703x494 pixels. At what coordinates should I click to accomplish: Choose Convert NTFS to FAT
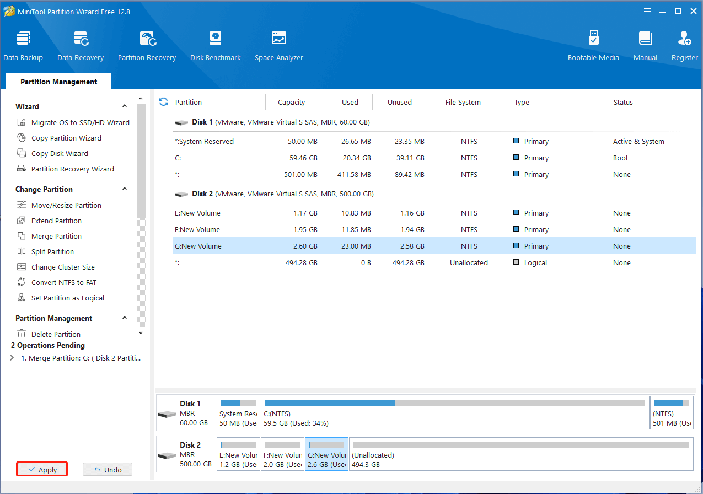[x=57, y=282]
